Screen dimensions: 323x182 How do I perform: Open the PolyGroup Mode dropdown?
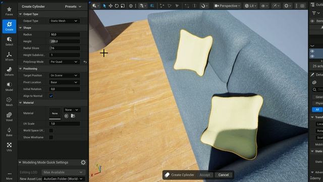pos(64,62)
